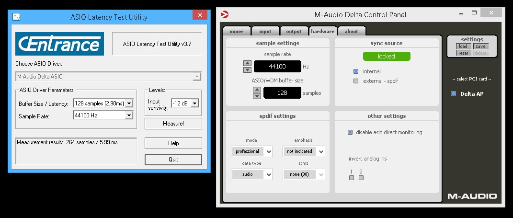Viewport: 513px width, 218px height.
Task: Click the green locked sync status indicator
Action: (x=387, y=57)
